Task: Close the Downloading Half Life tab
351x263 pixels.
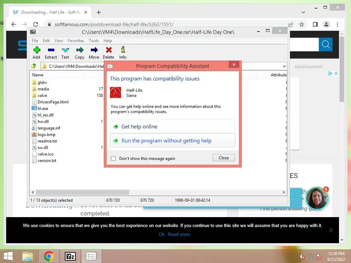Action: (x=85, y=12)
